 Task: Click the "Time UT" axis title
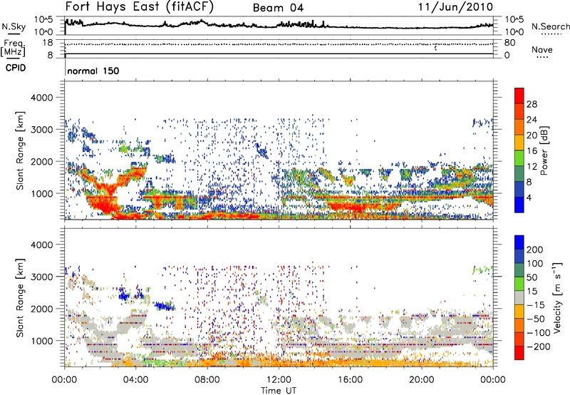click(279, 390)
